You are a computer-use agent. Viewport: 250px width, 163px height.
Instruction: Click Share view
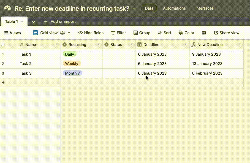(227, 33)
